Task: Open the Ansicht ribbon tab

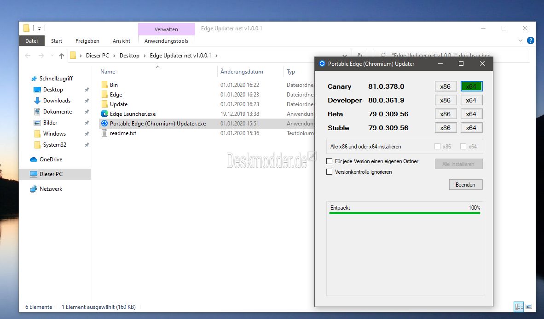Action: 122,41
